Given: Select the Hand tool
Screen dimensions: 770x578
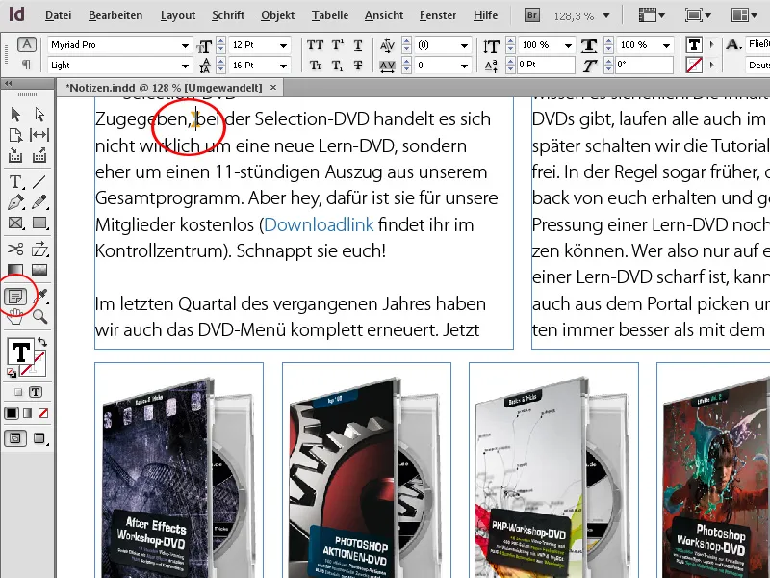Looking at the screenshot, I should [15, 317].
